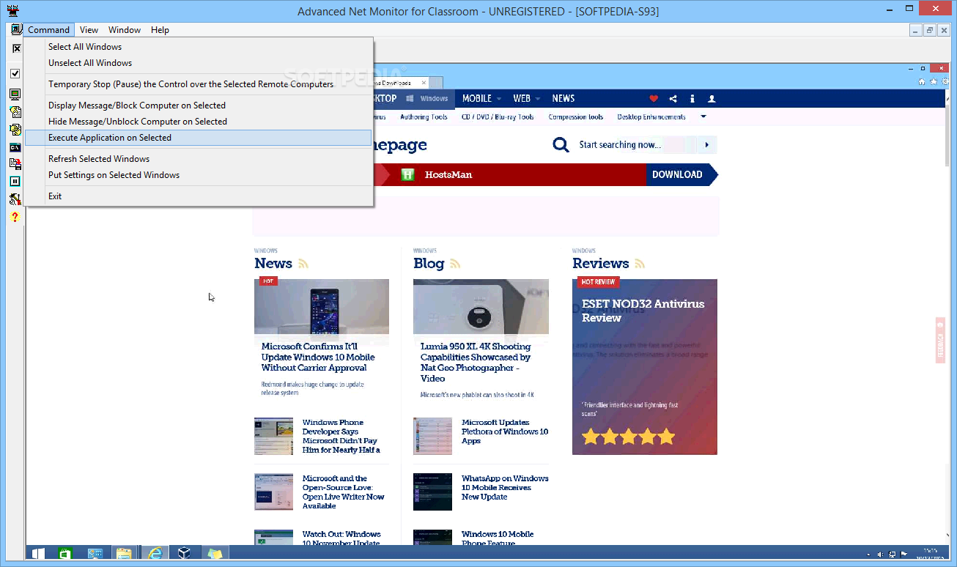Open the WhatsApp on Windows 10 Mobile article
Screen dimensions: 957x567
505,488
